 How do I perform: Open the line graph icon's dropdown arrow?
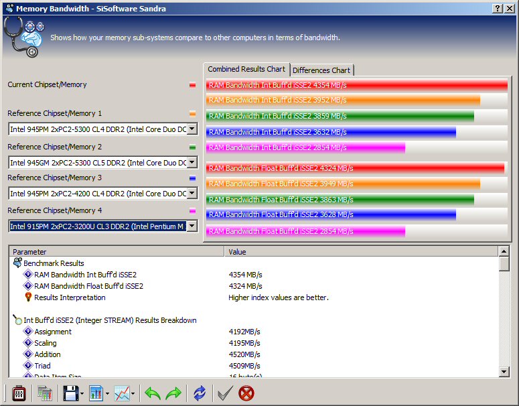point(133,394)
